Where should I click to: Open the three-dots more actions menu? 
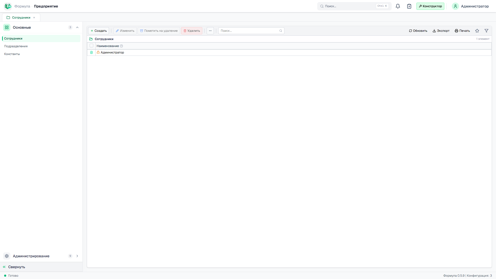(x=210, y=31)
